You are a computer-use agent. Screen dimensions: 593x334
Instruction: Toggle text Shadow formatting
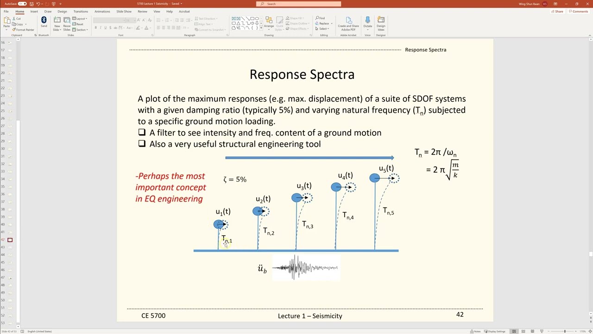(110, 28)
